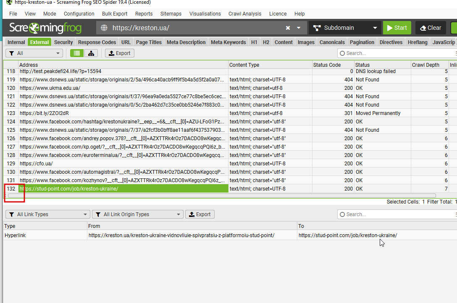Click the Hyperlink type cell in lower pane
The height and width of the screenshot is (303, 457).
[45, 235]
